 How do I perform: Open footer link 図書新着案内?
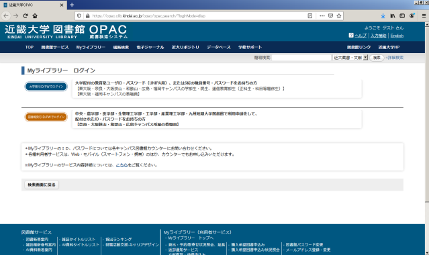click(37, 240)
